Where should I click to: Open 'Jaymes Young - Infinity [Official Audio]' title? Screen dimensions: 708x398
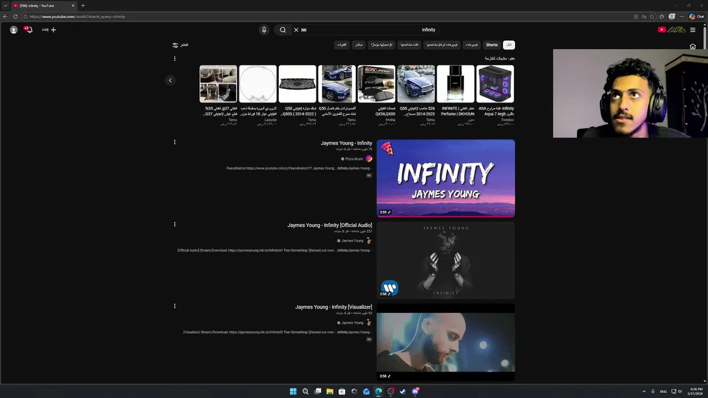(330, 225)
